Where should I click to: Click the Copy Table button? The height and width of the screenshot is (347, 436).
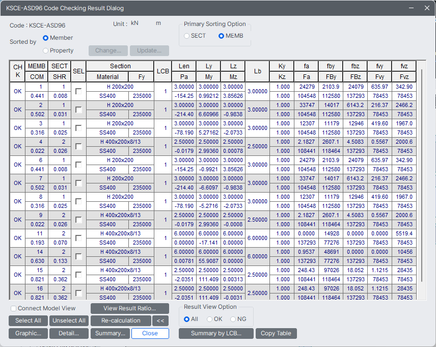point(276,333)
